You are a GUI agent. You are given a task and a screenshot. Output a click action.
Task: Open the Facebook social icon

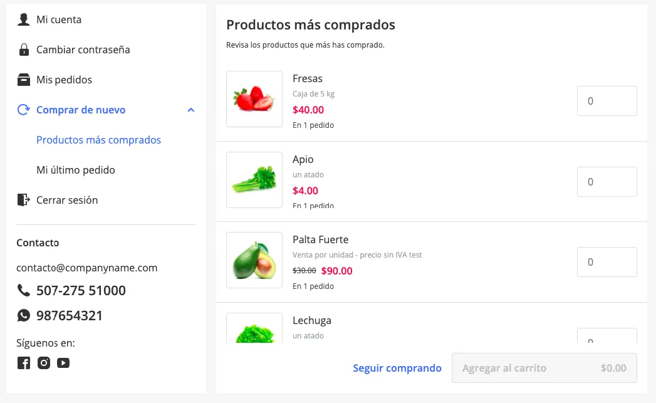[23, 363]
